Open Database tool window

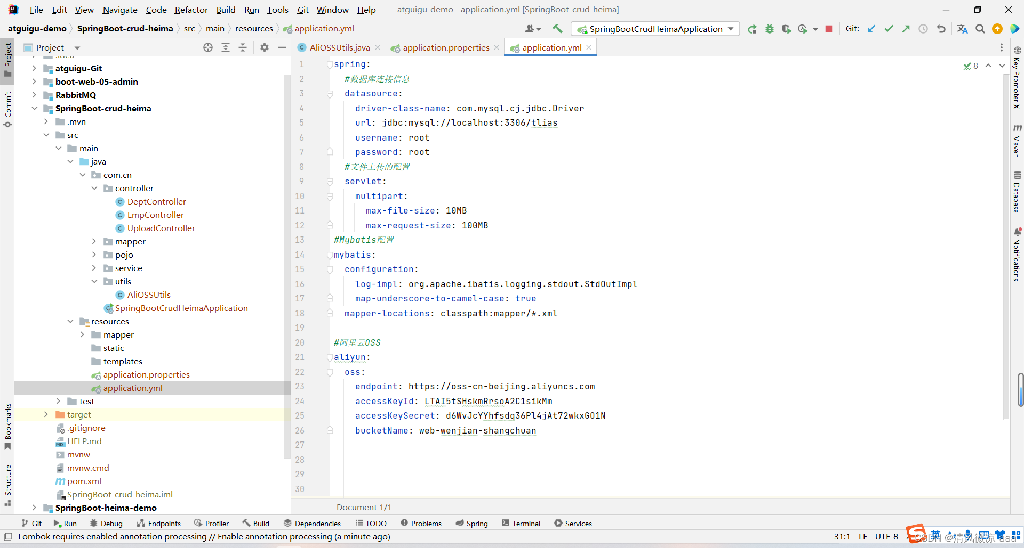[1017, 192]
